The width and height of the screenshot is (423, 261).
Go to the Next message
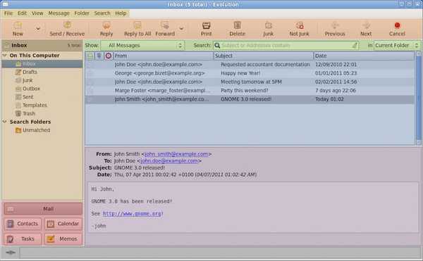tap(366, 29)
